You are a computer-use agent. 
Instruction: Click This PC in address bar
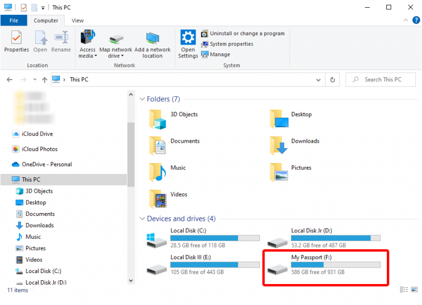click(79, 80)
